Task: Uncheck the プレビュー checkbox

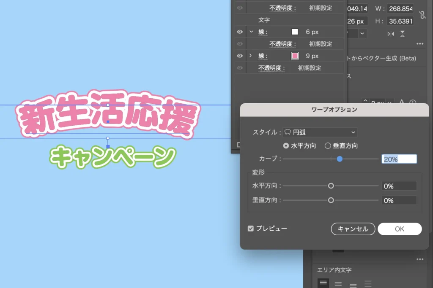Action: coord(251,229)
